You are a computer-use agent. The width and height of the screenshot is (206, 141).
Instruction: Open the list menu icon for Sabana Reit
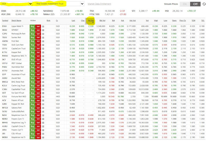click(43, 108)
